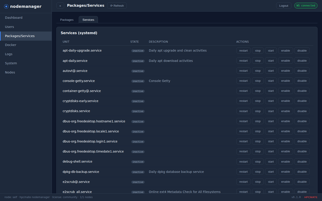Click the UNIT column header
This screenshot has width=322, height=201.
tap(66, 42)
